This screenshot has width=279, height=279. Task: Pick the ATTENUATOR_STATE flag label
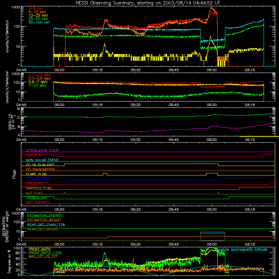[x=42, y=151]
